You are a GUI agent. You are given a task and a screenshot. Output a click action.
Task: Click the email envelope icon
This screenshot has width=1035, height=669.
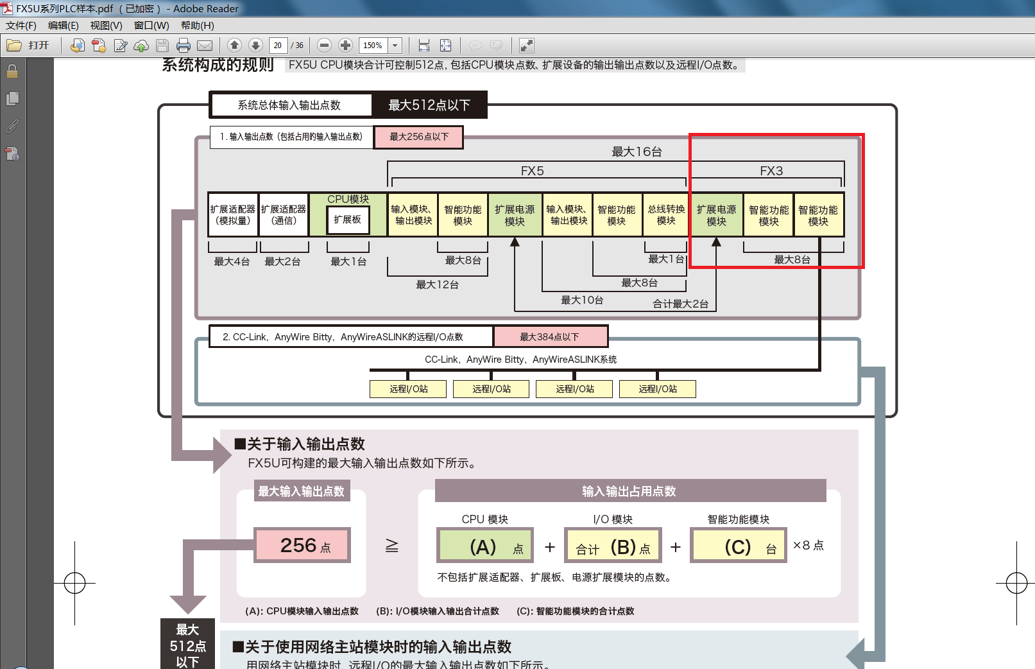pos(205,46)
